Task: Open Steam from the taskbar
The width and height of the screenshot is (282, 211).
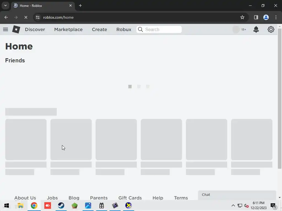Action: tap(61, 206)
